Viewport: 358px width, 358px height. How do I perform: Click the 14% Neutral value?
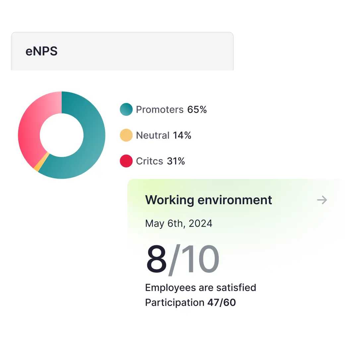[x=182, y=135]
